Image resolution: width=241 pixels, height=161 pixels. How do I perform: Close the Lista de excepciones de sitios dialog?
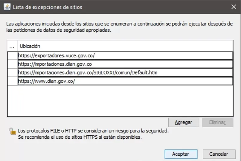234,7
